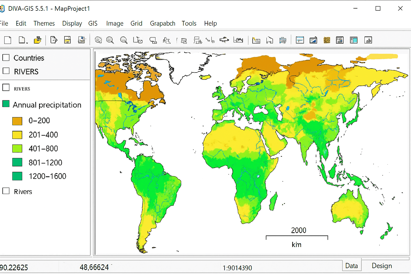Click the yellow open folder icon
Viewport: 411px width, 274px height.
(38, 40)
